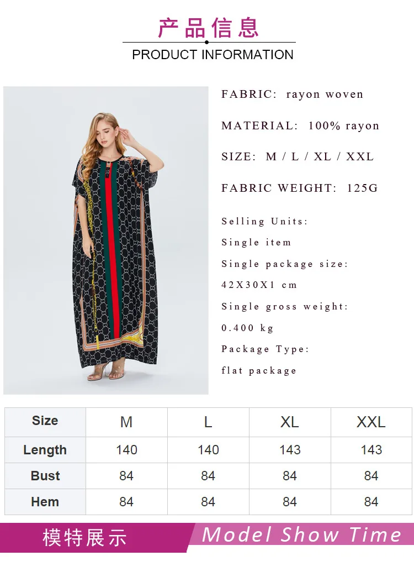Click the model wearing the dress photo
The width and height of the screenshot is (414, 561).
106,240
